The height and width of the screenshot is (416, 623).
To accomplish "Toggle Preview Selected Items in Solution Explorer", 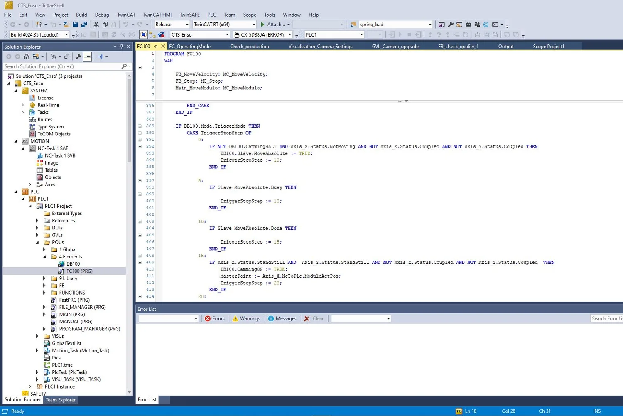I will (x=87, y=57).
